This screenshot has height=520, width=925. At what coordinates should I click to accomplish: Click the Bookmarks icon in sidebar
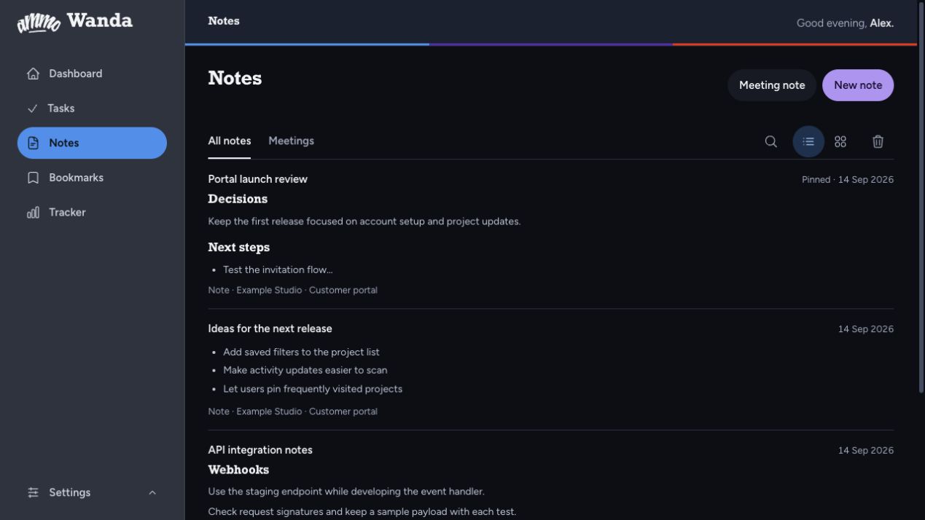[33, 178]
